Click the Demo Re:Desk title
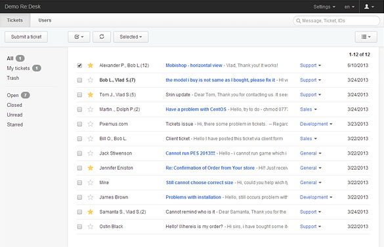Image resolution: width=384 pixels, height=247 pixels. tap(22, 7)
